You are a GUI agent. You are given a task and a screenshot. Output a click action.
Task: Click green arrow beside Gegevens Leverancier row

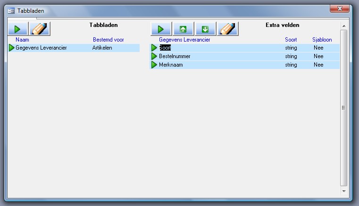(12, 48)
